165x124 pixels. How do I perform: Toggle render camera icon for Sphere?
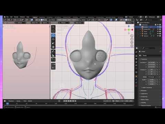[x=160, y=36]
